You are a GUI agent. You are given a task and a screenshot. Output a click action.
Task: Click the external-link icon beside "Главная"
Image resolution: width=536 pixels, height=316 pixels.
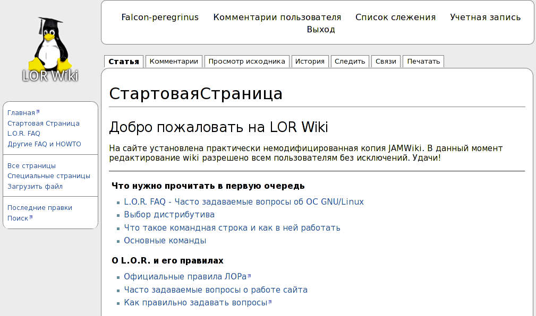(37, 110)
